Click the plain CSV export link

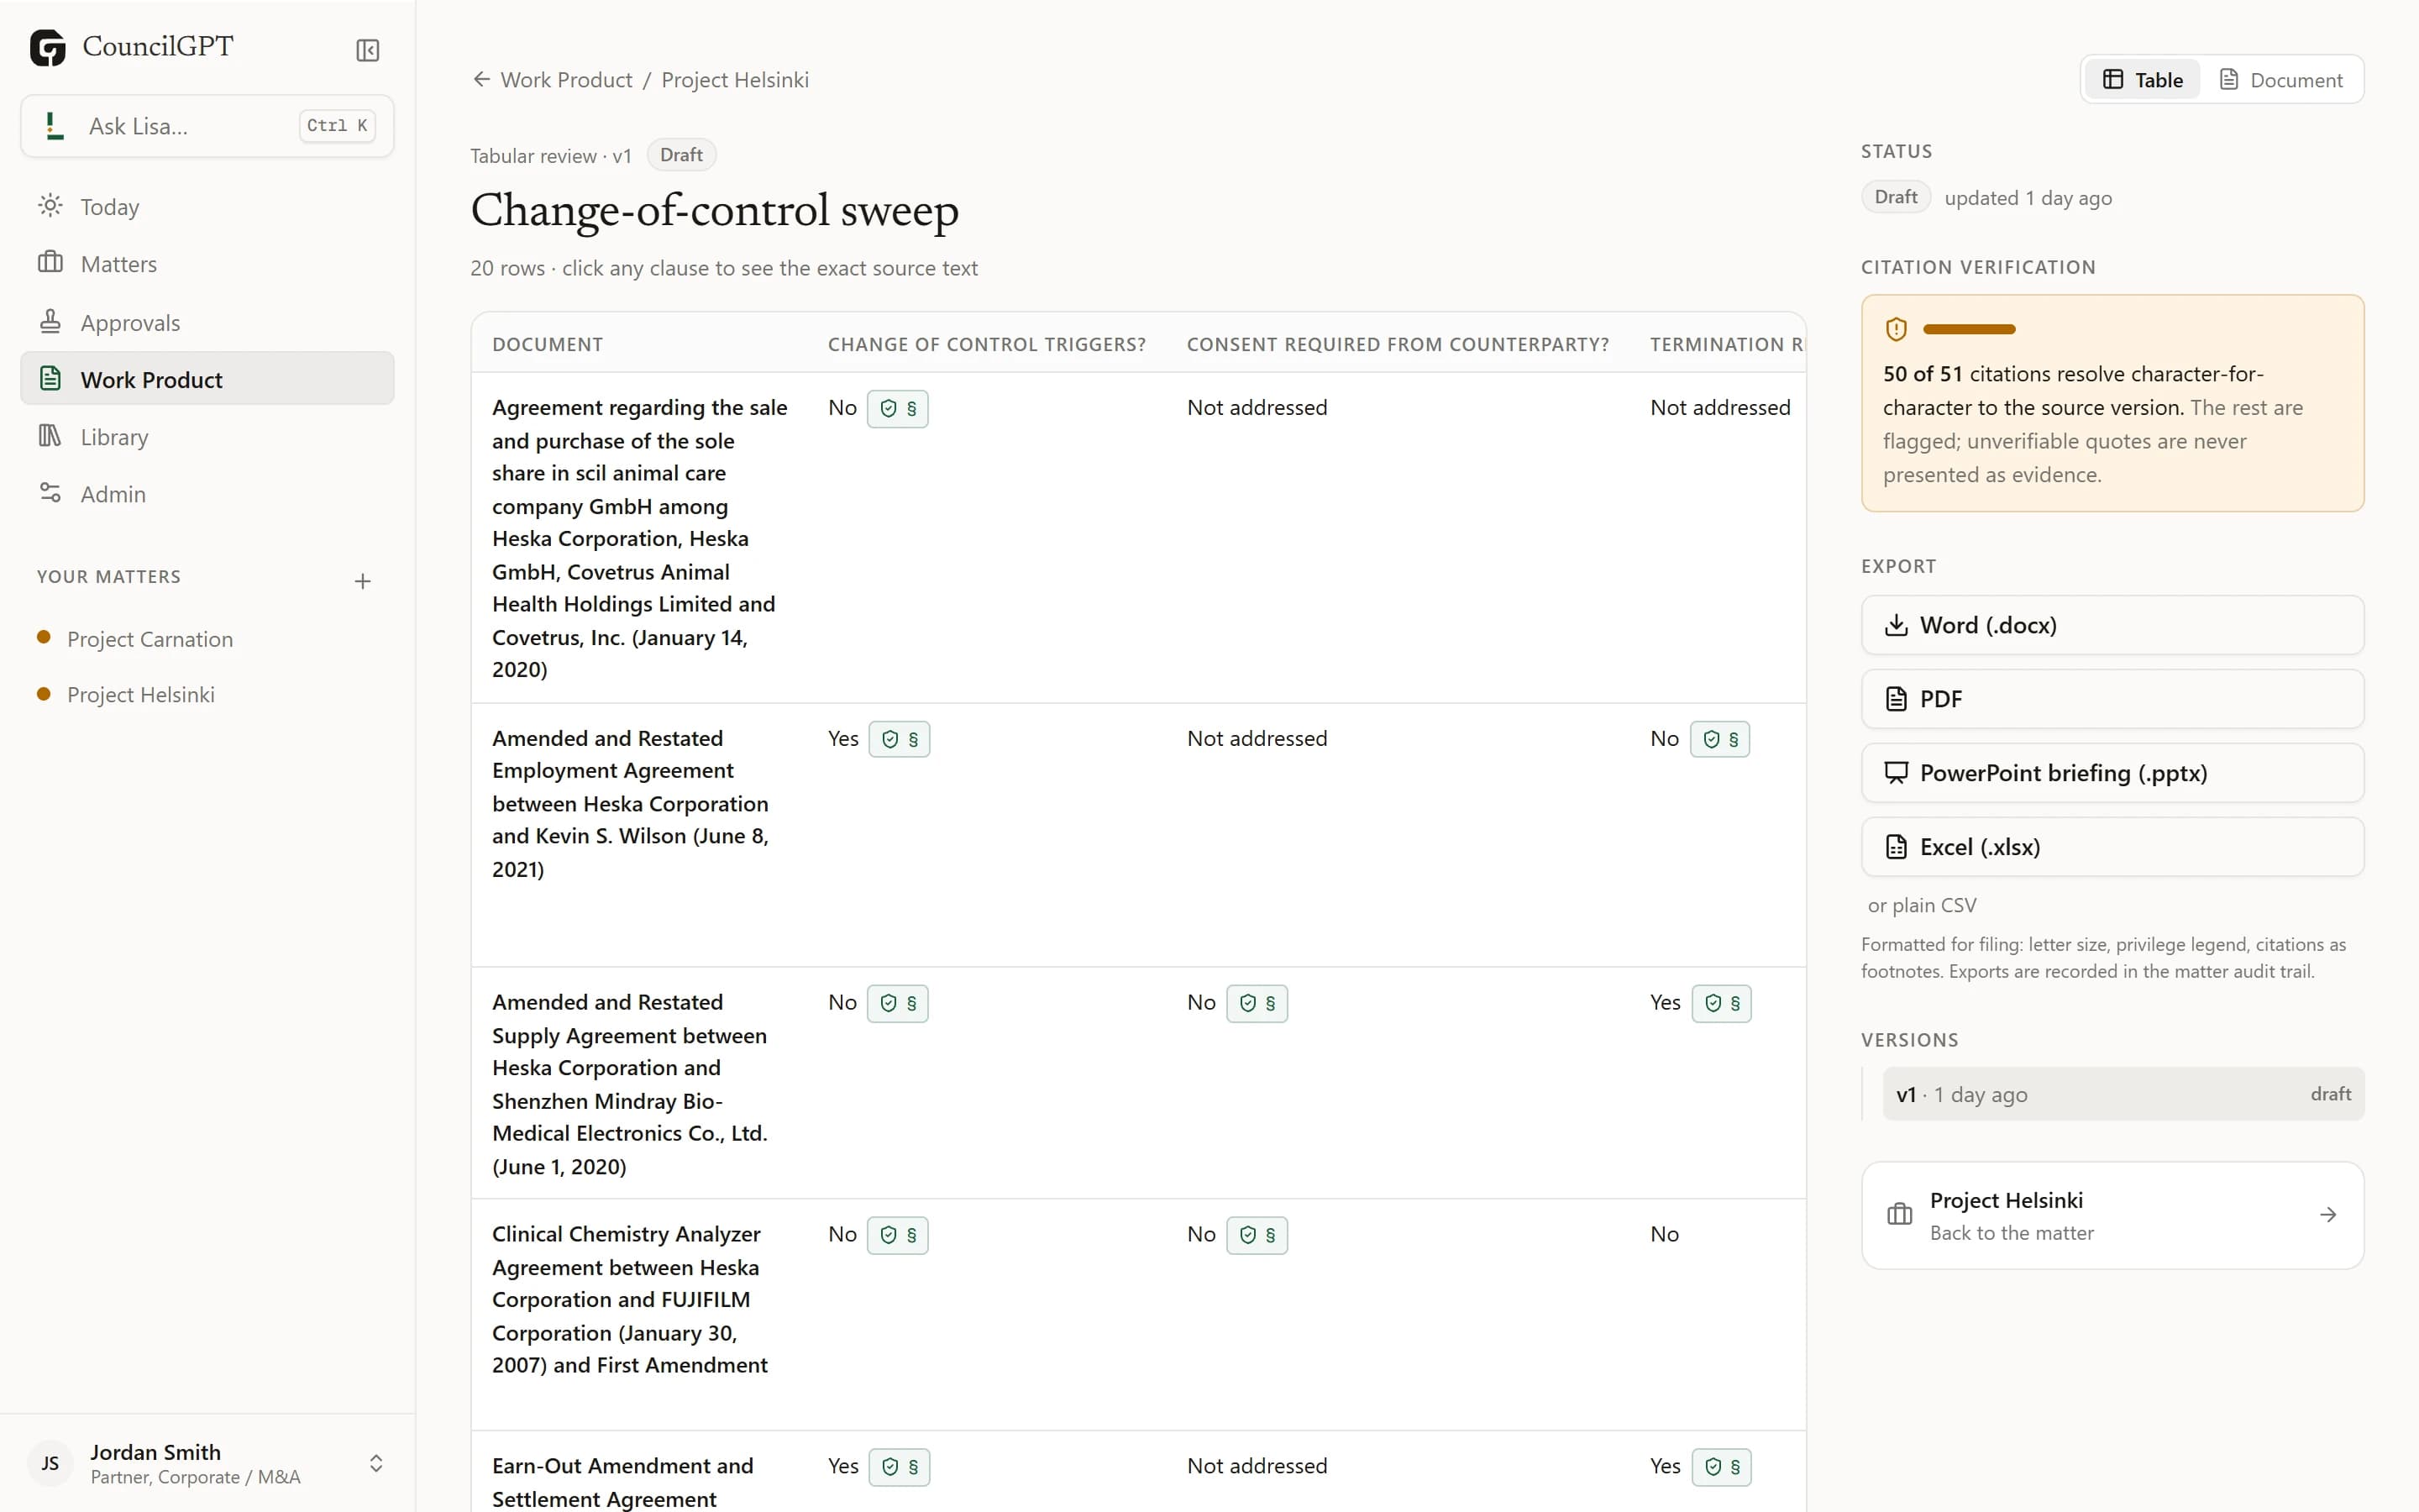(x=1921, y=905)
